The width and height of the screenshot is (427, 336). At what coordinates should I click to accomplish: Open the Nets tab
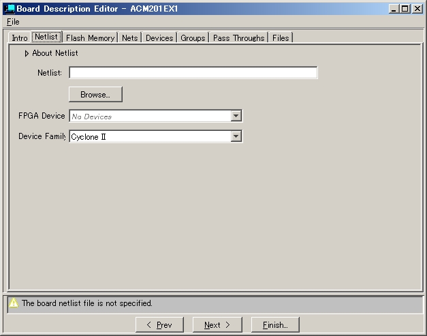tap(130, 38)
